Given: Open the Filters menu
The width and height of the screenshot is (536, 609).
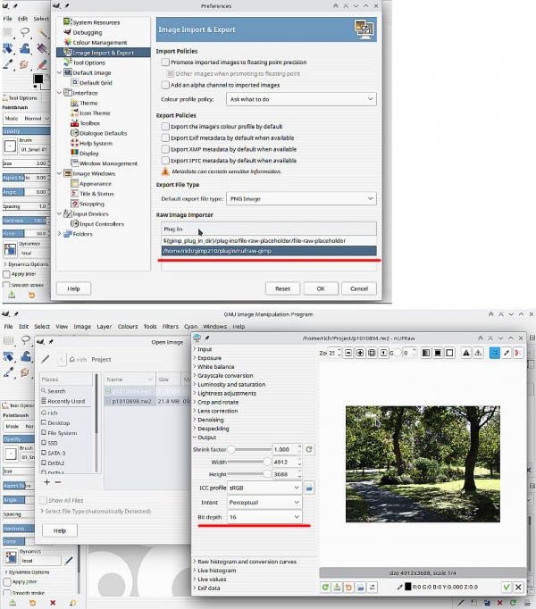Looking at the screenshot, I should [x=171, y=326].
